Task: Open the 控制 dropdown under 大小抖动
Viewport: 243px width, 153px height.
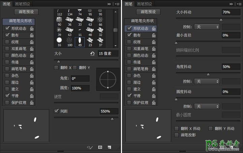Action: (x=207, y=27)
